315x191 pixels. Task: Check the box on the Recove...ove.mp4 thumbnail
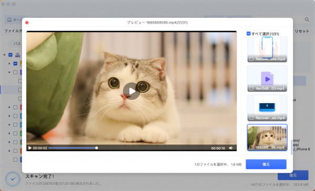click(251, 59)
